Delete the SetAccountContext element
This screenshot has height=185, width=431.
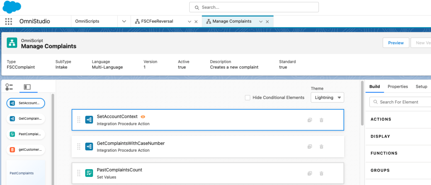point(322,120)
